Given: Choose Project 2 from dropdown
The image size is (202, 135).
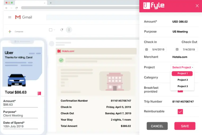Looking at the screenshot, I should coord(183,80).
